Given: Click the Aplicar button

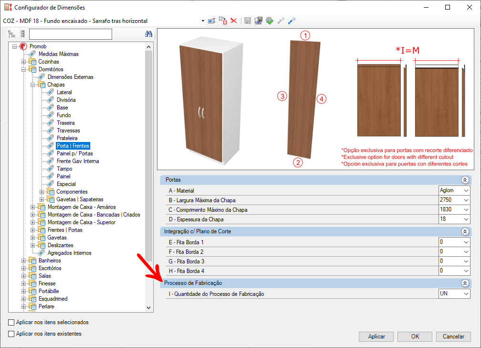Looking at the screenshot, I should (x=376, y=337).
